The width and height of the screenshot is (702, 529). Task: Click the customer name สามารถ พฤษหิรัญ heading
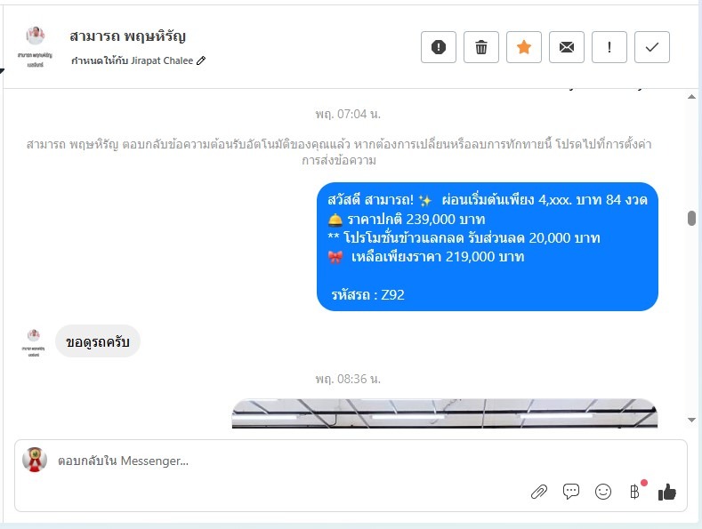click(128, 36)
